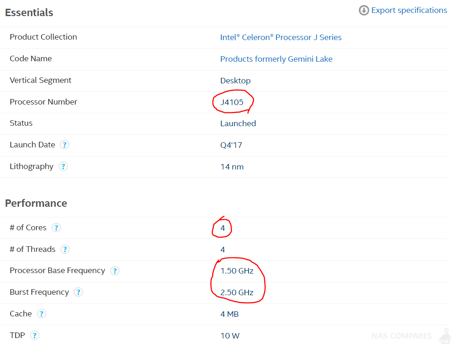Viewport: 452px width, 344px height.
Task: Click the Q4'17 launch date value
Action: pyautogui.click(x=231, y=145)
